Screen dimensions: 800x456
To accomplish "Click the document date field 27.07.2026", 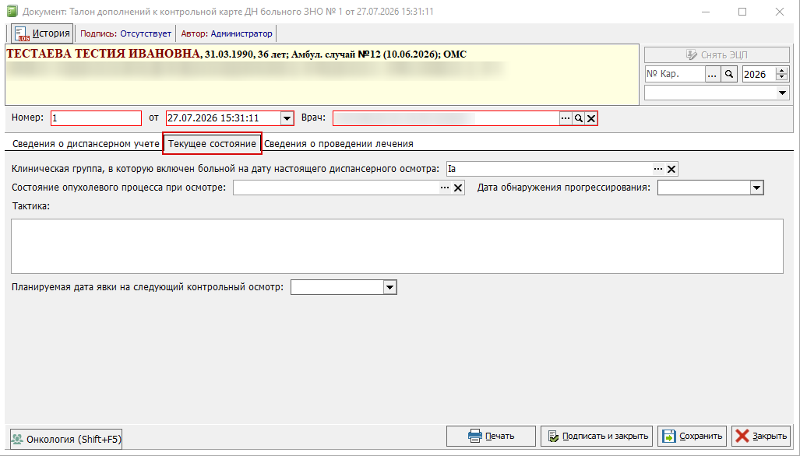I will pyautogui.click(x=223, y=118).
